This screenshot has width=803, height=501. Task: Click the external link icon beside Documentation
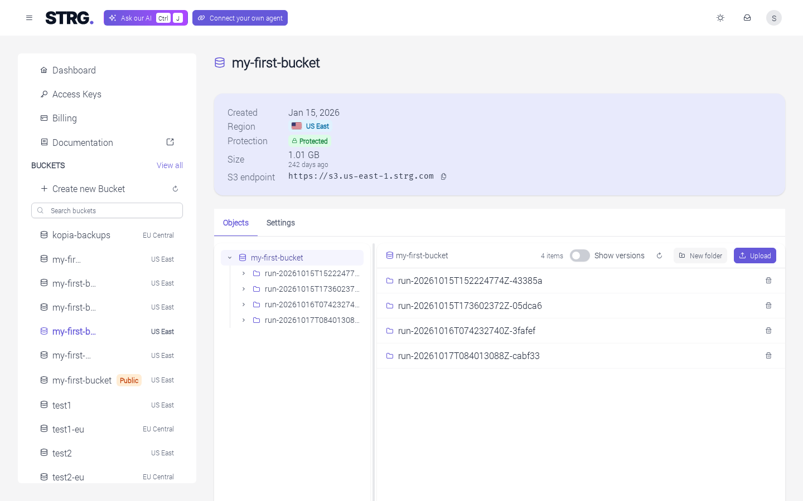tap(170, 143)
